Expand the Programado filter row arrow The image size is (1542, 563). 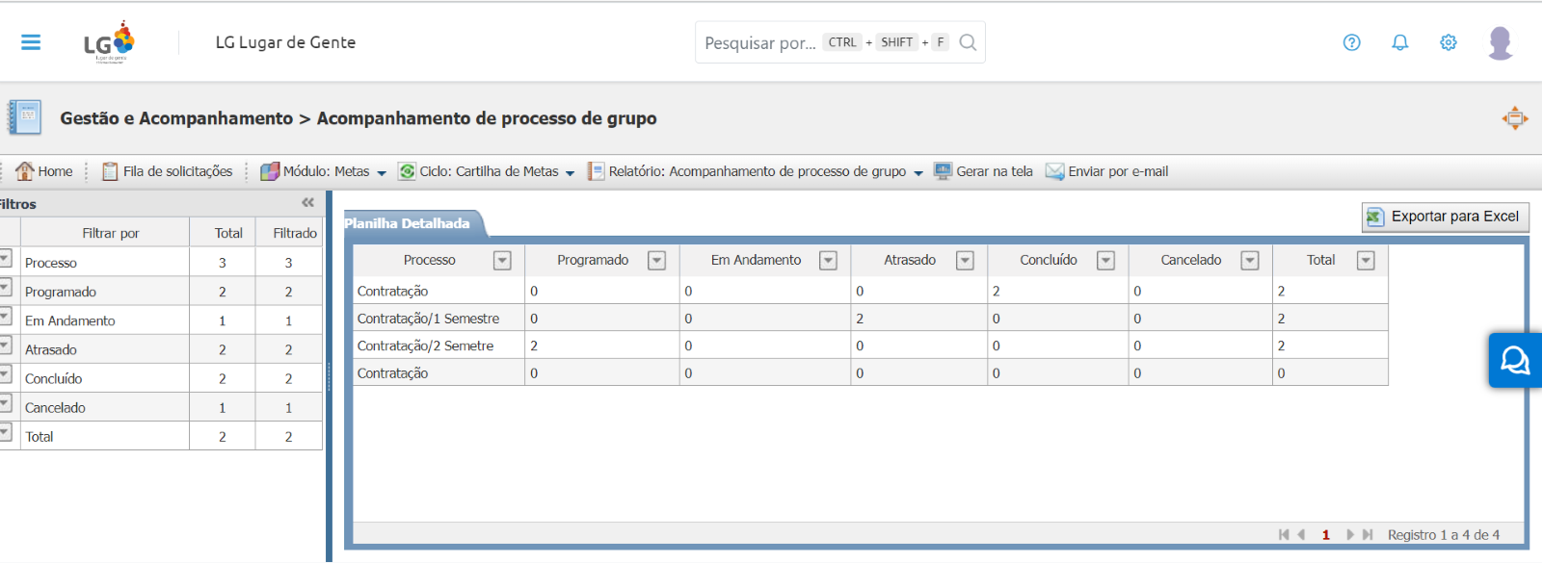[5, 288]
